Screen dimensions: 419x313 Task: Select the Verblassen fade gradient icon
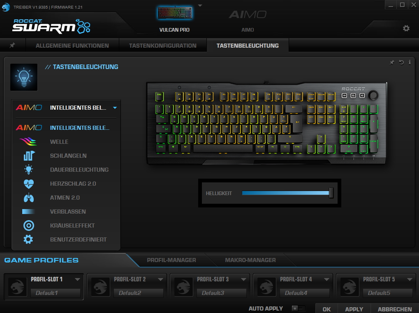point(29,212)
